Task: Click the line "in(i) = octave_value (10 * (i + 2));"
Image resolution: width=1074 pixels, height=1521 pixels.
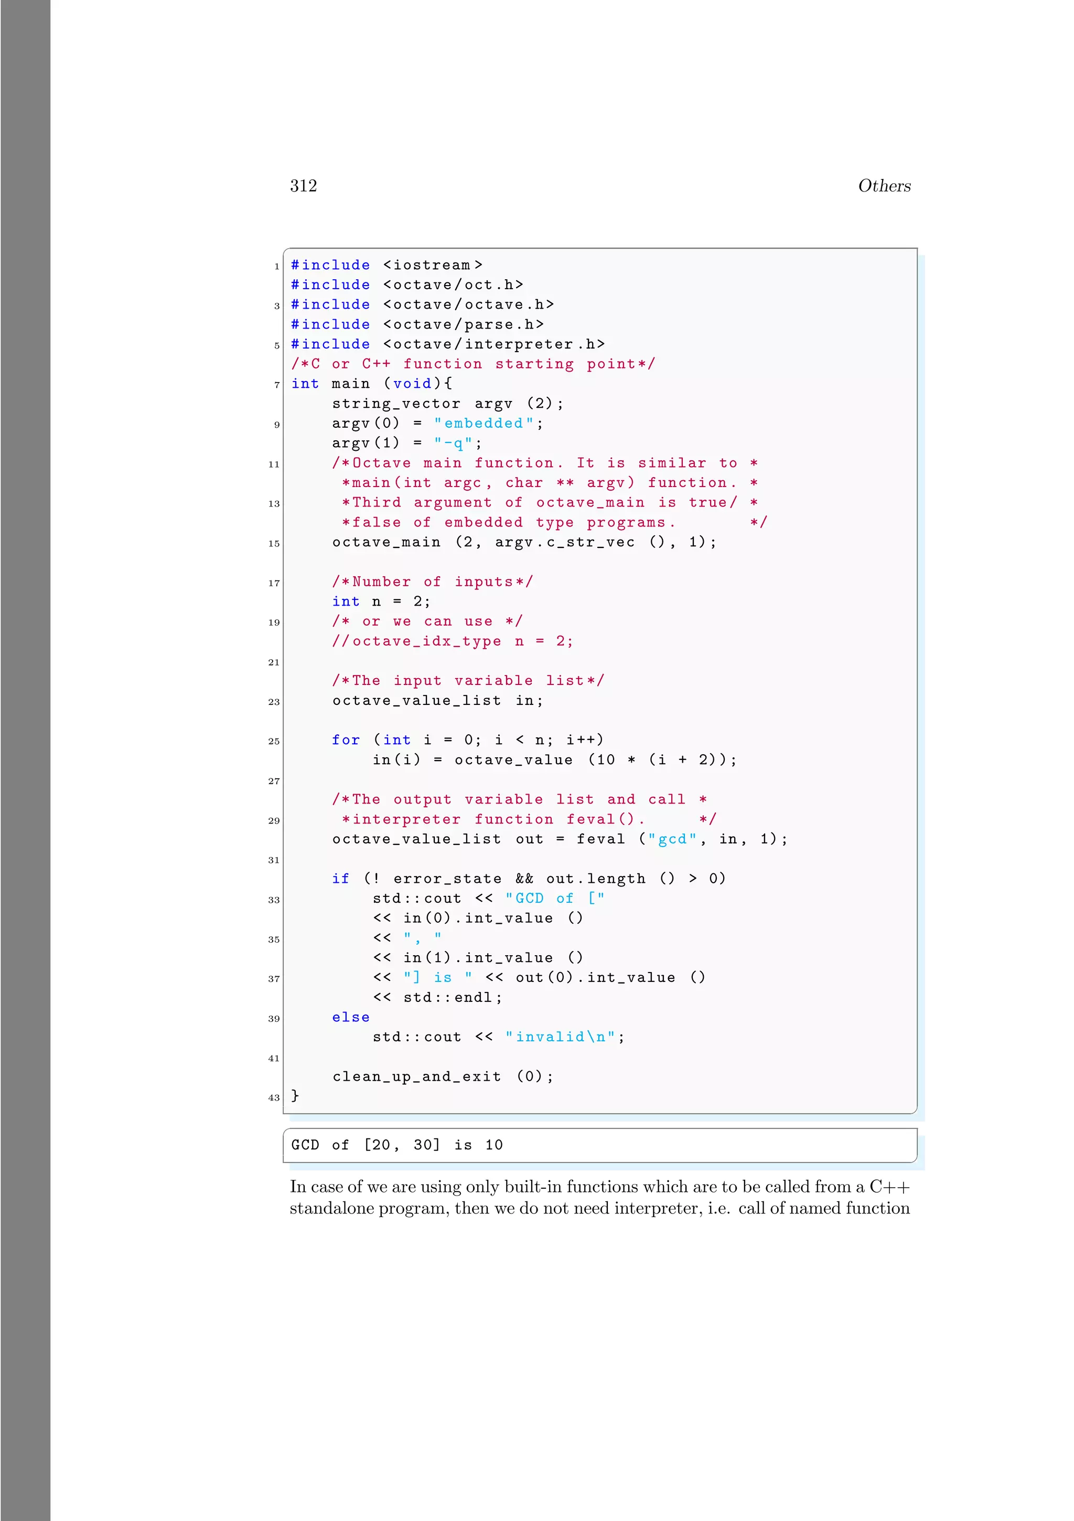Action: tap(554, 760)
